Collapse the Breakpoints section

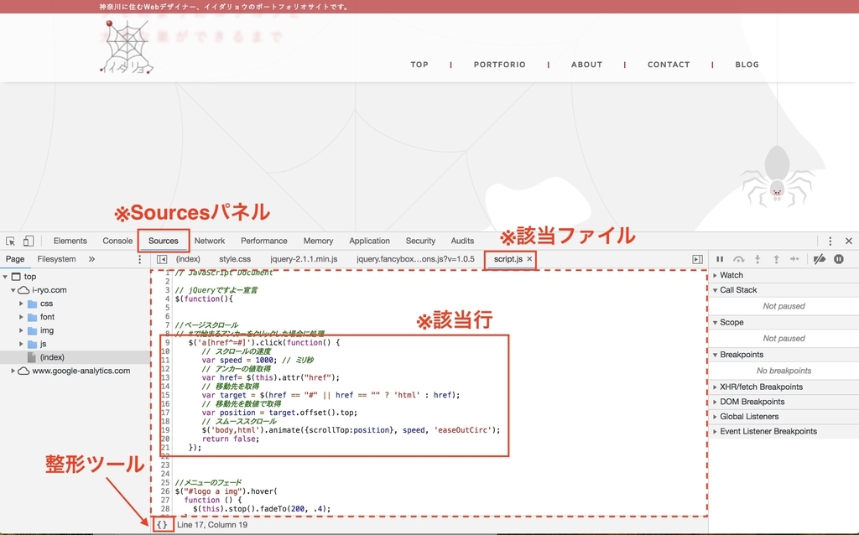pyautogui.click(x=715, y=355)
